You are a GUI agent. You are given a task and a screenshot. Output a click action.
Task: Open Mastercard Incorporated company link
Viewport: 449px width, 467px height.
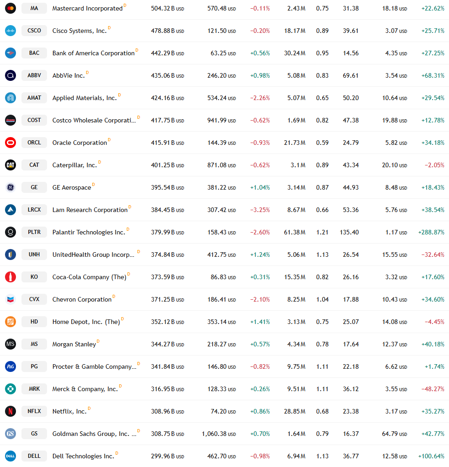click(88, 8)
